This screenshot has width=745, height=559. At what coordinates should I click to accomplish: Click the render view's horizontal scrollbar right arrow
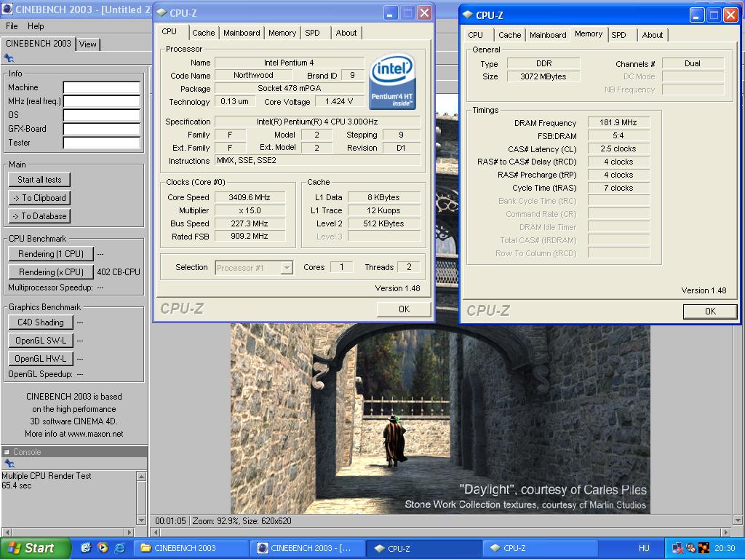tap(725, 532)
